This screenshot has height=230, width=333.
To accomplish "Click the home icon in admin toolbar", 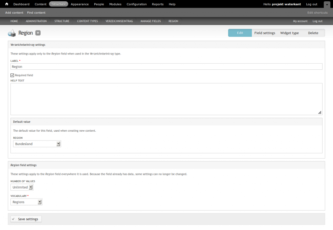I will pyautogui.click(x=7, y=4).
